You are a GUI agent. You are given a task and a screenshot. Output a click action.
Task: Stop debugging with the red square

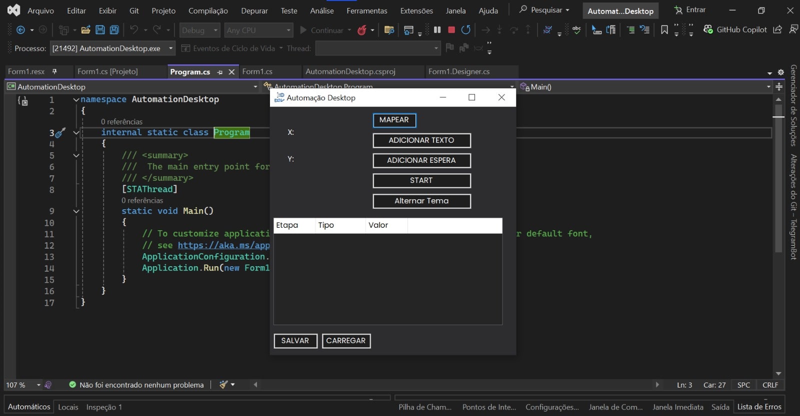[x=451, y=30]
